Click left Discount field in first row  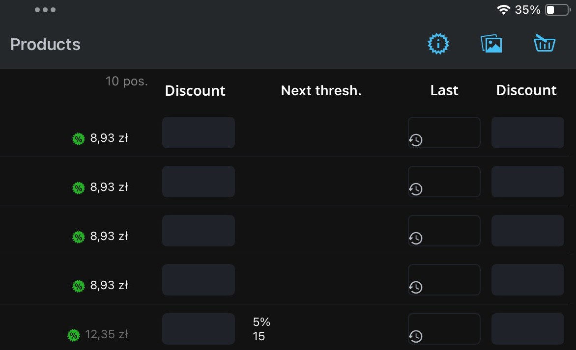199,133
